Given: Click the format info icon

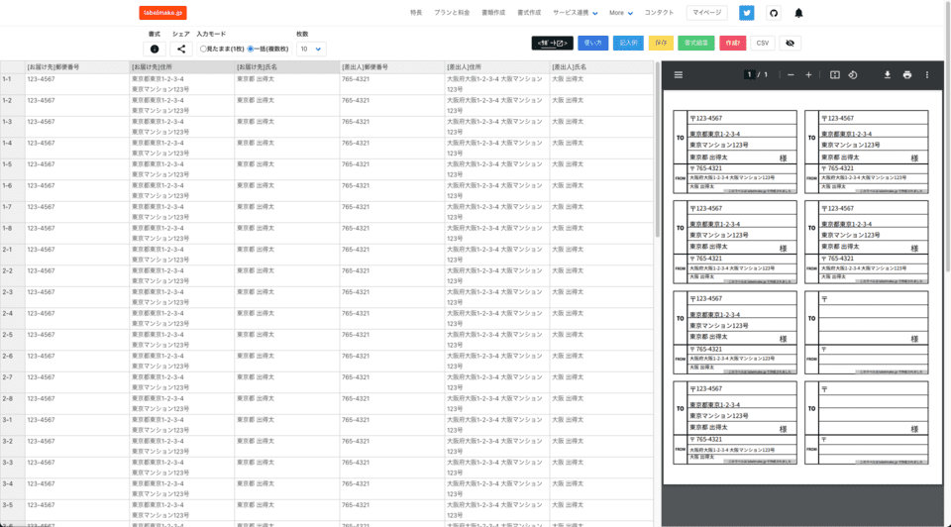Looking at the screenshot, I should [x=155, y=50].
